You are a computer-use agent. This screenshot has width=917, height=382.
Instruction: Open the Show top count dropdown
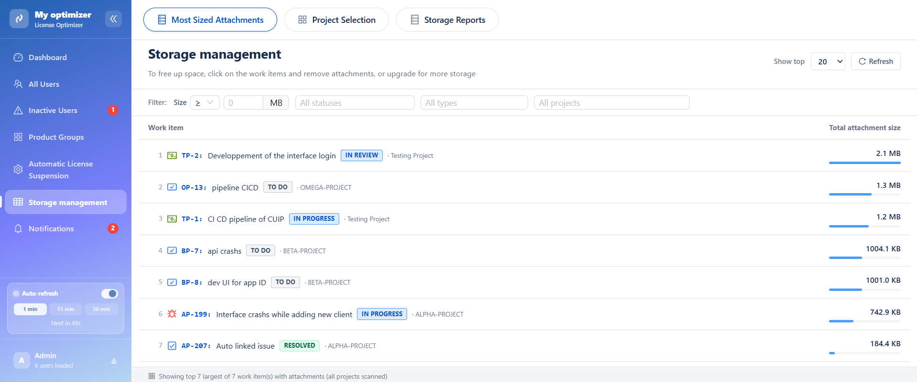pyautogui.click(x=828, y=62)
